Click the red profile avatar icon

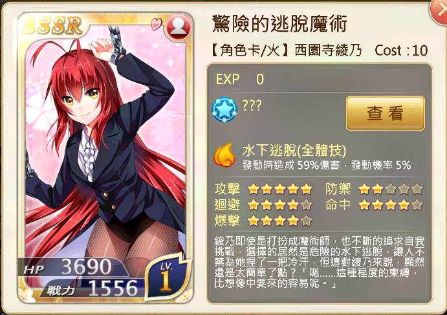click(x=179, y=27)
